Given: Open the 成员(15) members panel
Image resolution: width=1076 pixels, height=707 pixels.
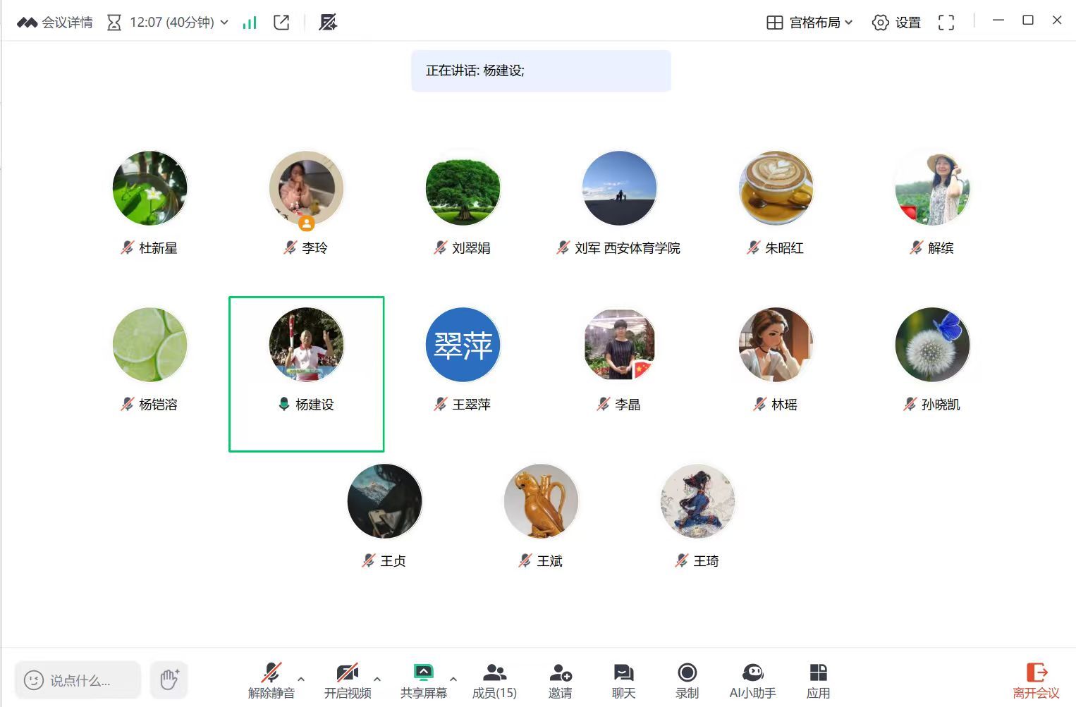Looking at the screenshot, I should point(494,672).
